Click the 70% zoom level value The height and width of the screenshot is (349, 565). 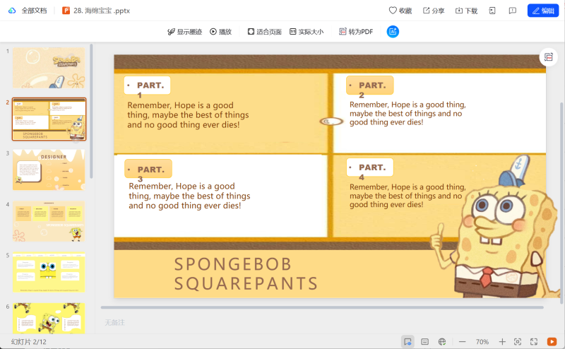point(482,342)
